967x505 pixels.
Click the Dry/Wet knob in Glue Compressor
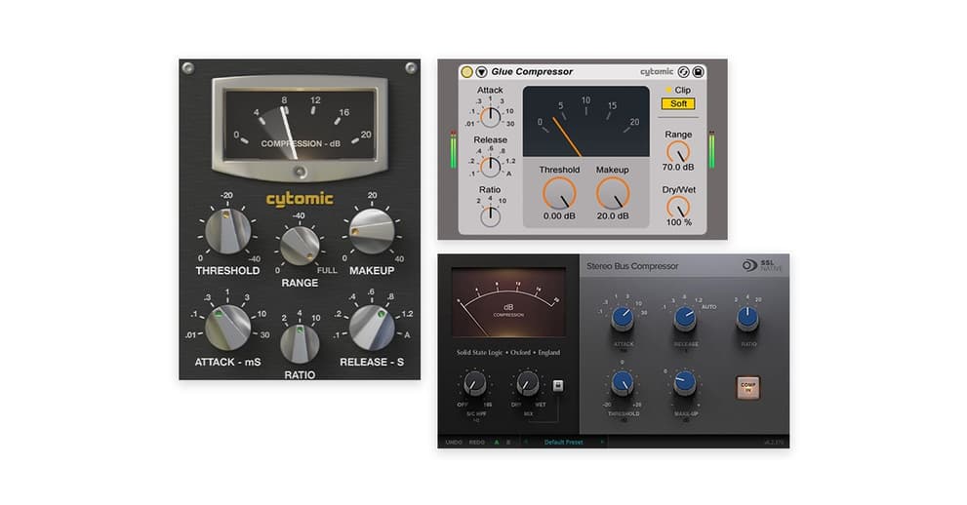(x=678, y=207)
